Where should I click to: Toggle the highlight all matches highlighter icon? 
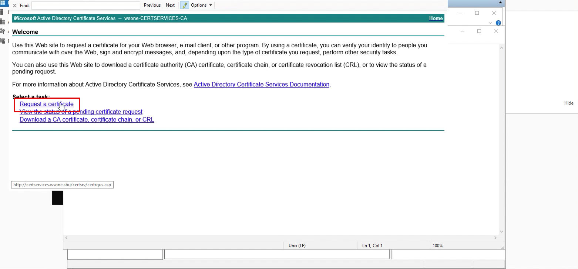point(184,5)
